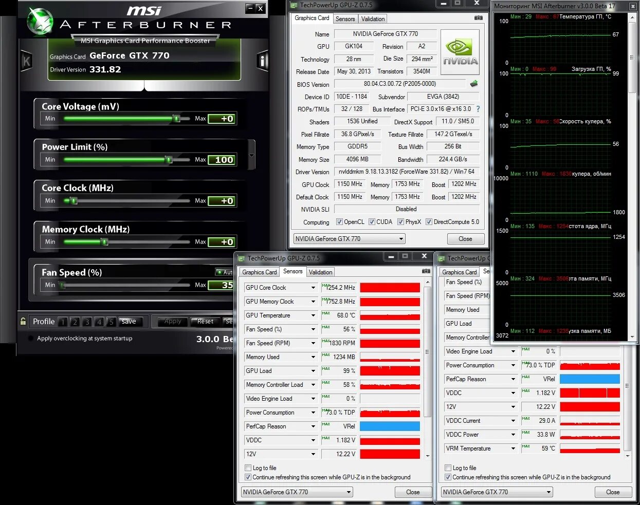Click the Core Clock slider handle
This screenshot has height=505, width=640.
click(74, 201)
